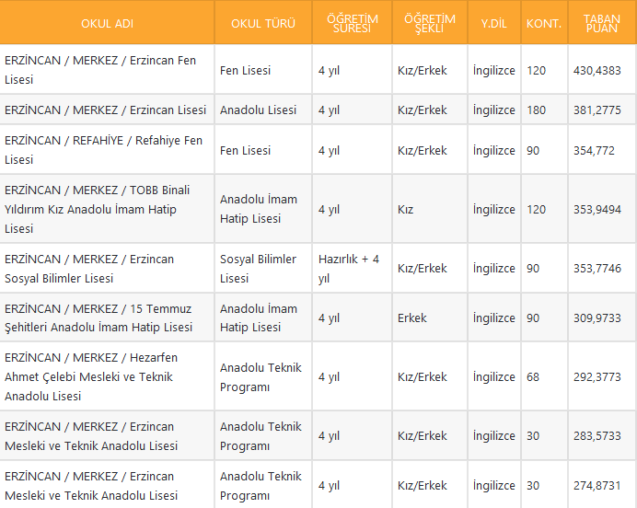Sort by ÖĞRETİM SÜRESİ column header
637x508 pixels.
click(x=352, y=23)
